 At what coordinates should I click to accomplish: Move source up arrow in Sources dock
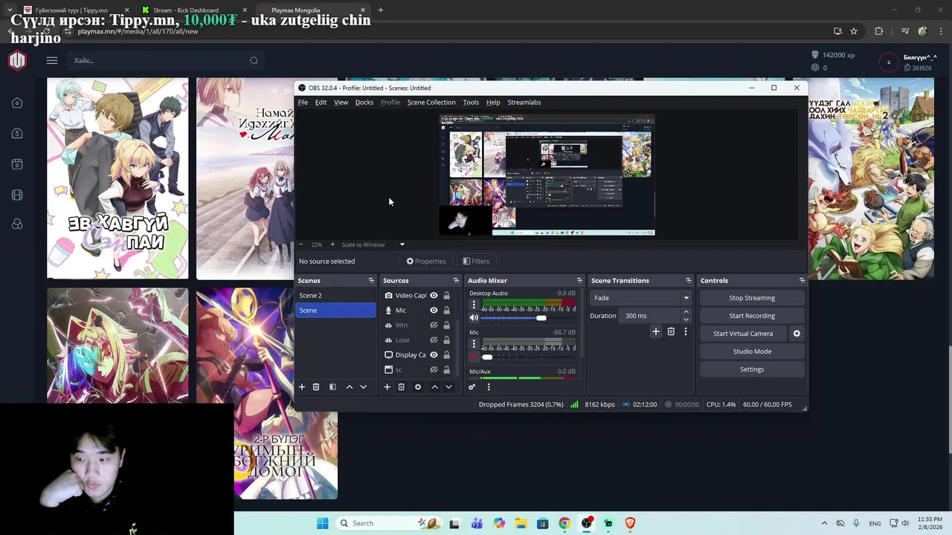[x=434, y=387]
